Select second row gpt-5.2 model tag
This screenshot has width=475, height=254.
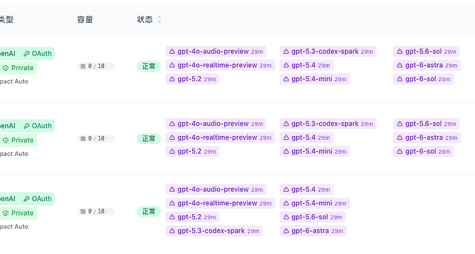coord(192,151)
